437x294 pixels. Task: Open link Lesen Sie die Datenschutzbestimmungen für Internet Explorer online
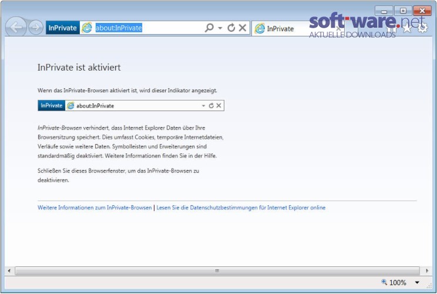(241, 208)
